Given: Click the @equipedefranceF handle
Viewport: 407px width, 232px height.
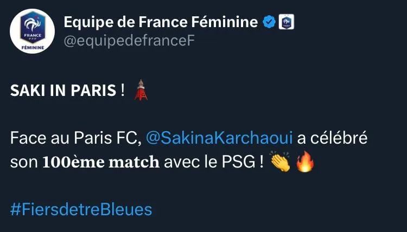Looking at the screenshot, I should 129,41.
